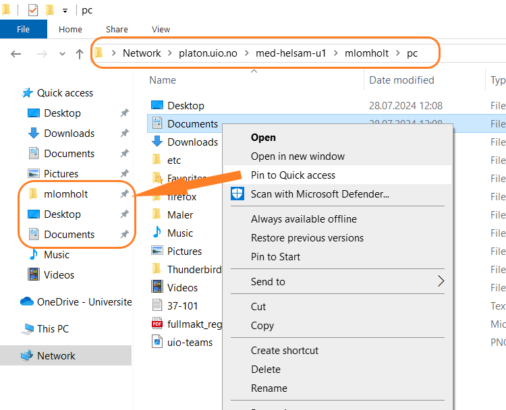Click the uio-teams image file icon
506x410 pixels.
click(x=157, y=342)
